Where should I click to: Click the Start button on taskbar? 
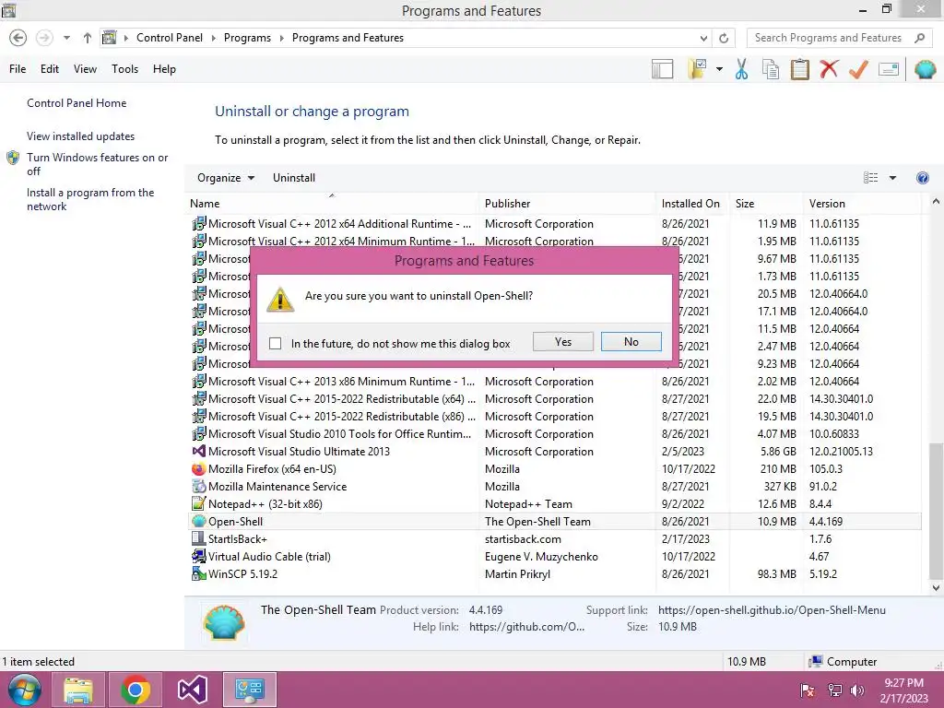point(24,690)
